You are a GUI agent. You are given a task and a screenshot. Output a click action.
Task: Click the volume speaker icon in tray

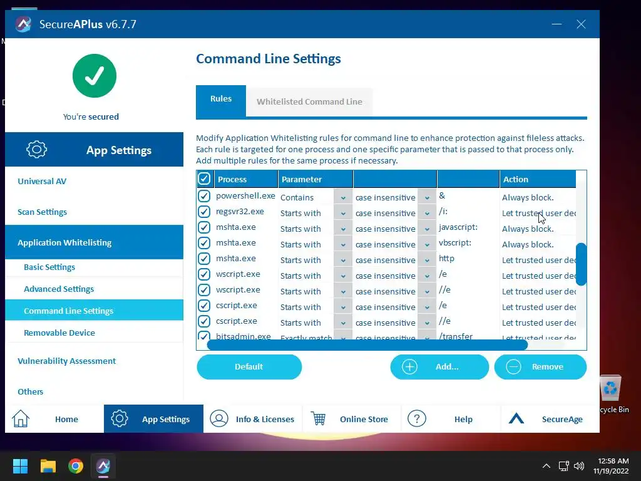pyautogui.click(x=579, y=466)
